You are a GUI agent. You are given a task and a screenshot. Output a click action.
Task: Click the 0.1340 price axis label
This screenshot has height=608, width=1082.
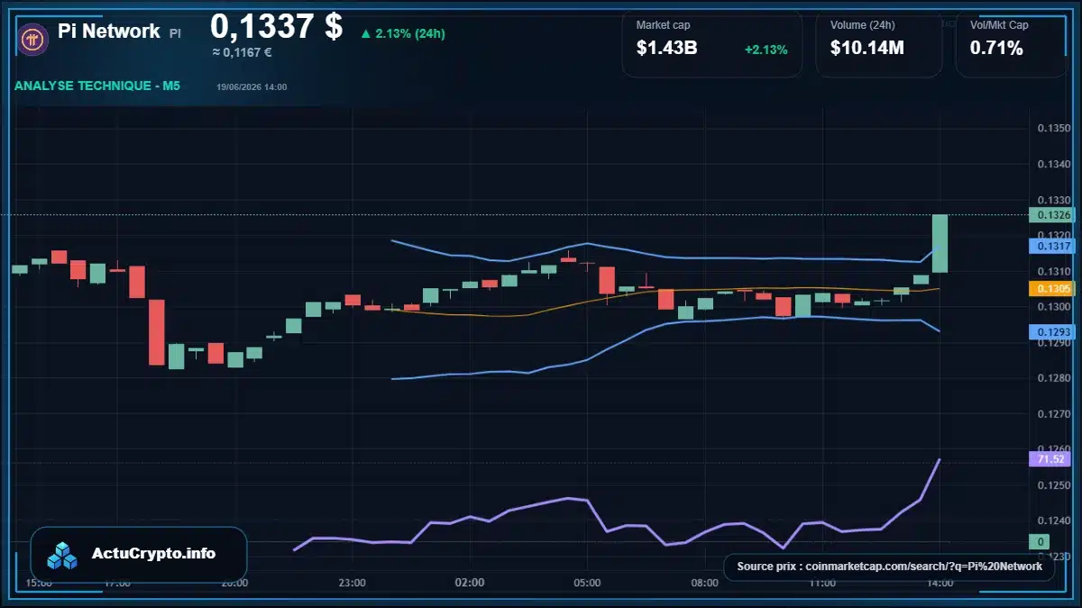(1054, 164)
